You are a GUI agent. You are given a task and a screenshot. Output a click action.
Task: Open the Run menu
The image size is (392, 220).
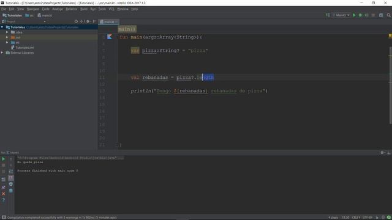pyautogui.click(x=92, y=9)
